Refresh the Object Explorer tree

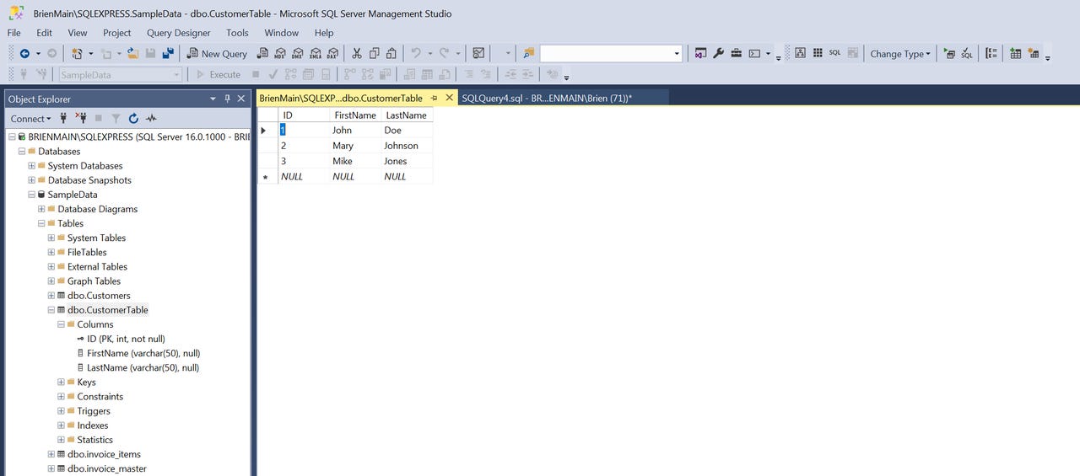(133, 119)
